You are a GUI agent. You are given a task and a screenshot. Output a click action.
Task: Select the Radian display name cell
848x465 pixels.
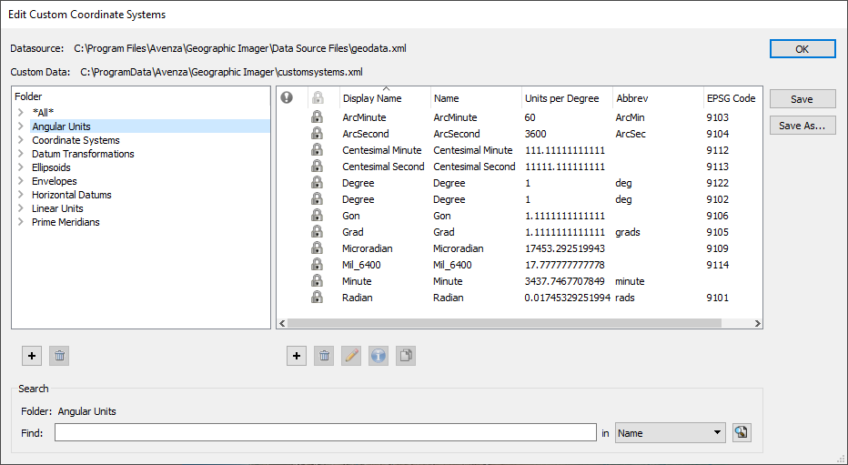(x=358, y=298)
